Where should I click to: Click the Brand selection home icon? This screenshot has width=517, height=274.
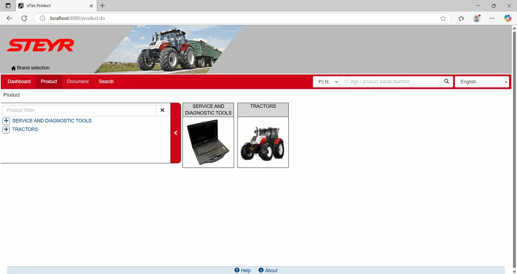coord(13,68)
